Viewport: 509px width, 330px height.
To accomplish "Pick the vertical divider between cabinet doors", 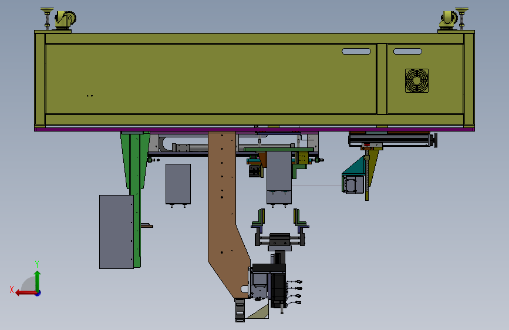I will 382,79.
